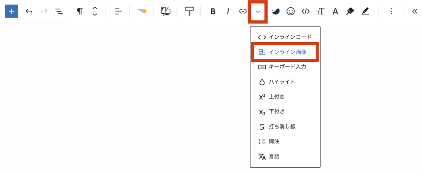The width and height of the screenshot is (422, 174).
Task: Select インライン画像 from the menu
Action: click(x=285, y=52)
